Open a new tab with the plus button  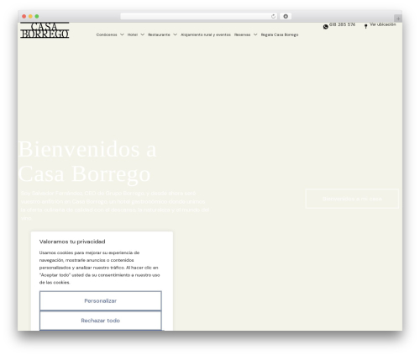pos(398,19)
